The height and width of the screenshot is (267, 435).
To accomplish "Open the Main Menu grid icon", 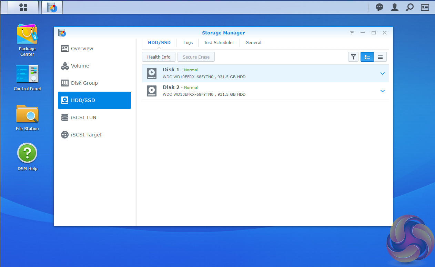I will (x=23, y=7).
